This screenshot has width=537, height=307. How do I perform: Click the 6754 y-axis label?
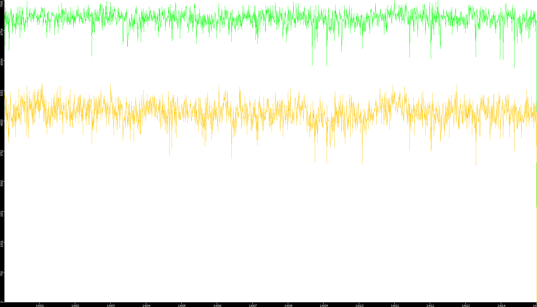2,32
